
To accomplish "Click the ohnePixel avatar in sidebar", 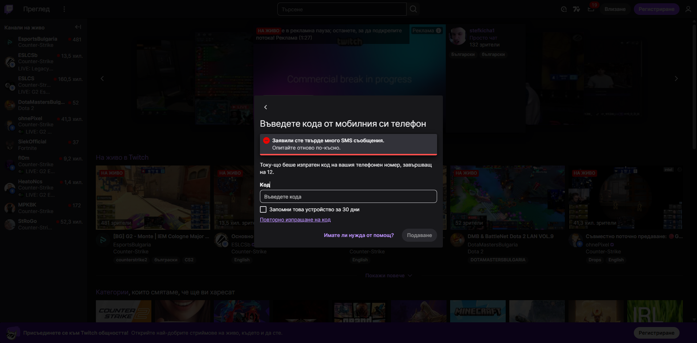I will [x=10, y=125].
